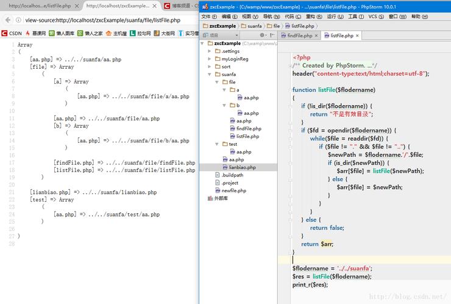Click 外部库 external libraries node
Image resolution: width=451 pixels, height=304 pixels.
(218, 198)
